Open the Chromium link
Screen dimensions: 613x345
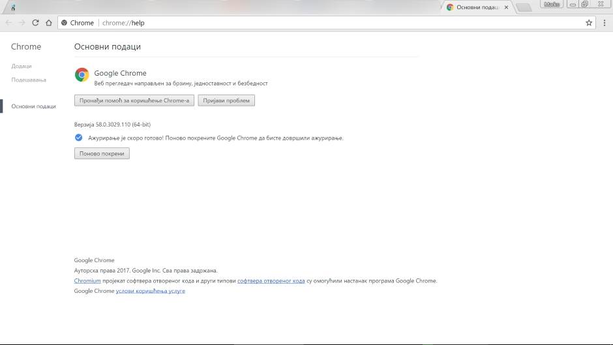[87, 281]
